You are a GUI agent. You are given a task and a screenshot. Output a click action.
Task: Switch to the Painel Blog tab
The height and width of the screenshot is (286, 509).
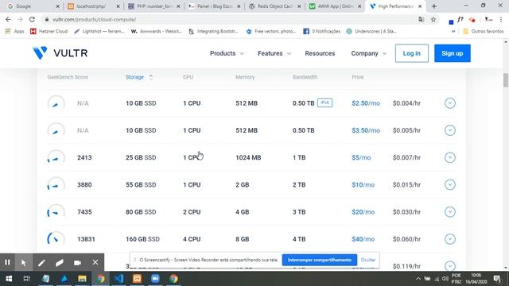point(214,6)
